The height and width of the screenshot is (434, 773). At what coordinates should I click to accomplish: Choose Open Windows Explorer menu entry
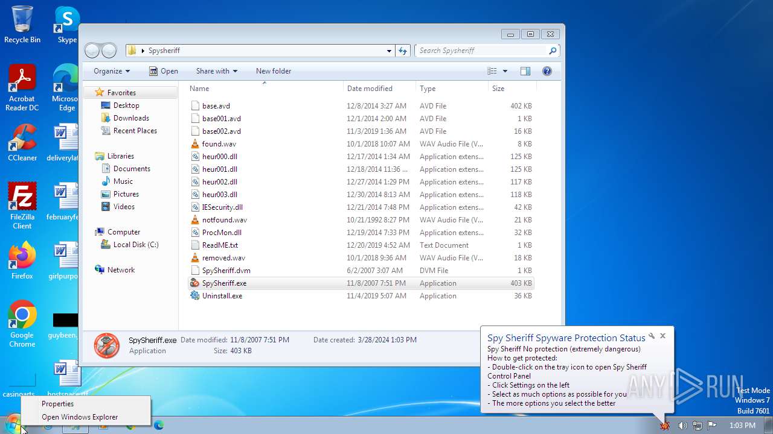click(x=85, y=417)
